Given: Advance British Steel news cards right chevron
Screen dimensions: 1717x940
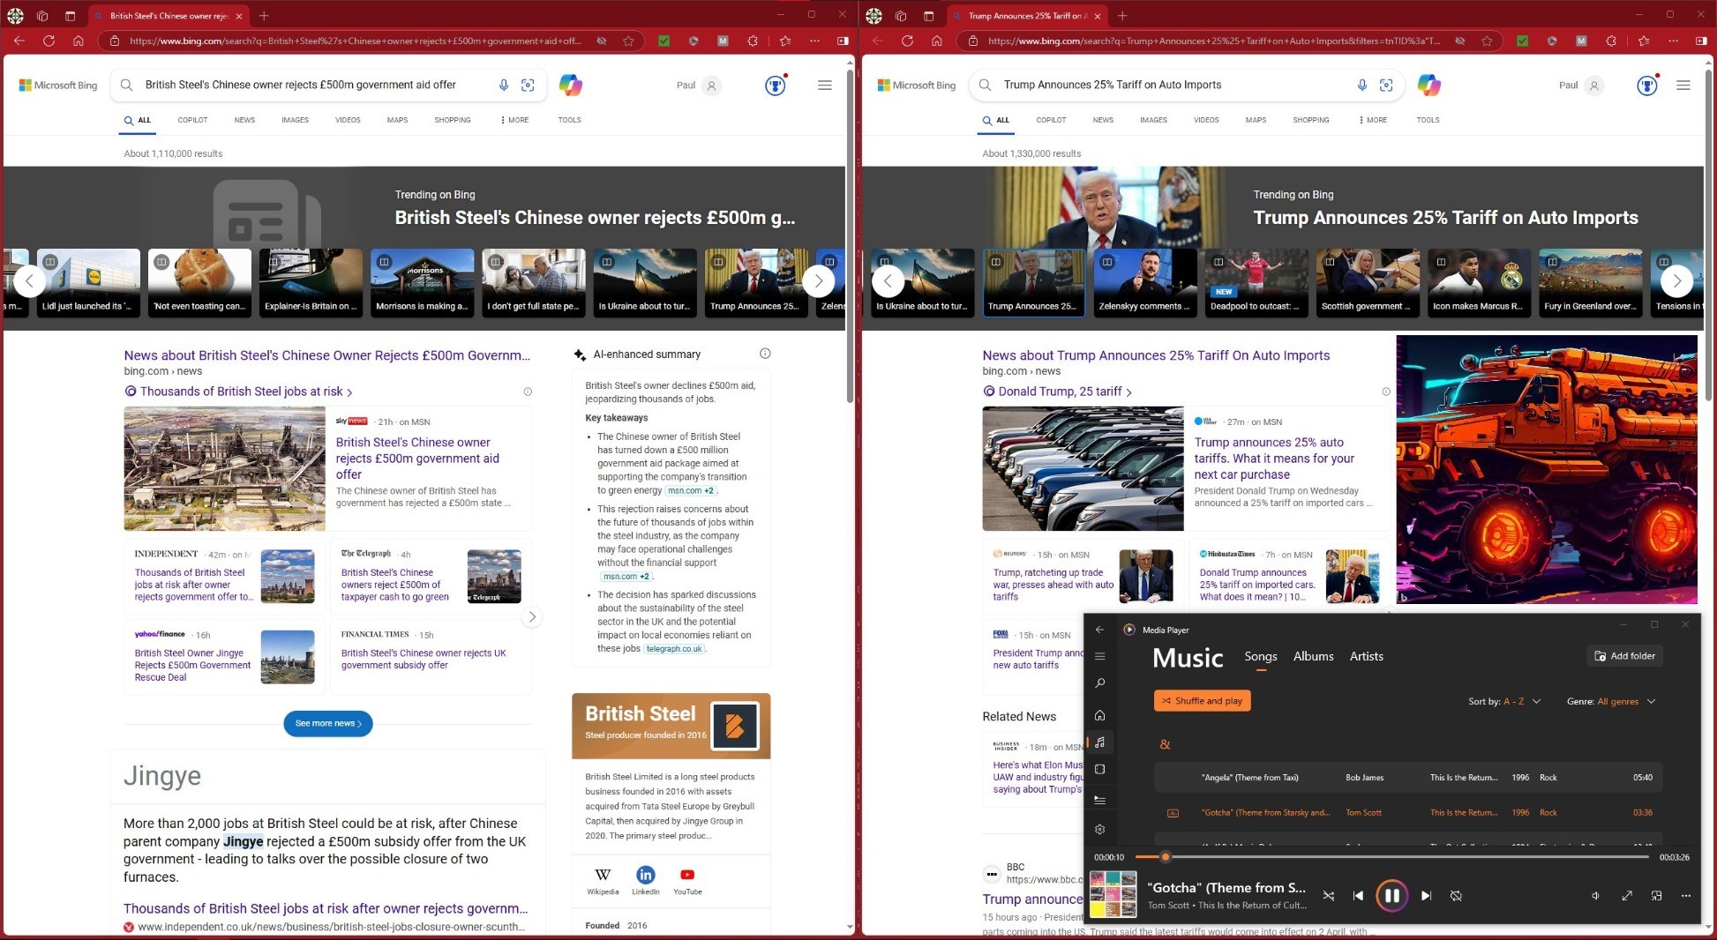Looking at the screenshot, I should coord(531,616).
